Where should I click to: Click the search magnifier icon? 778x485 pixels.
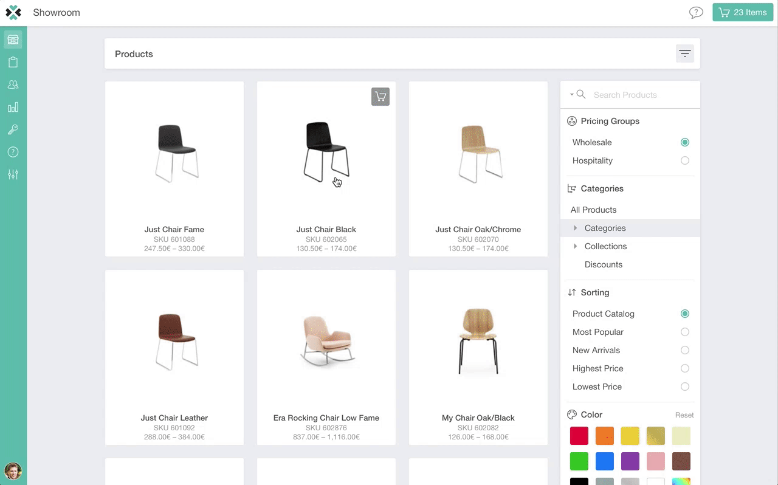coord(581,94)
